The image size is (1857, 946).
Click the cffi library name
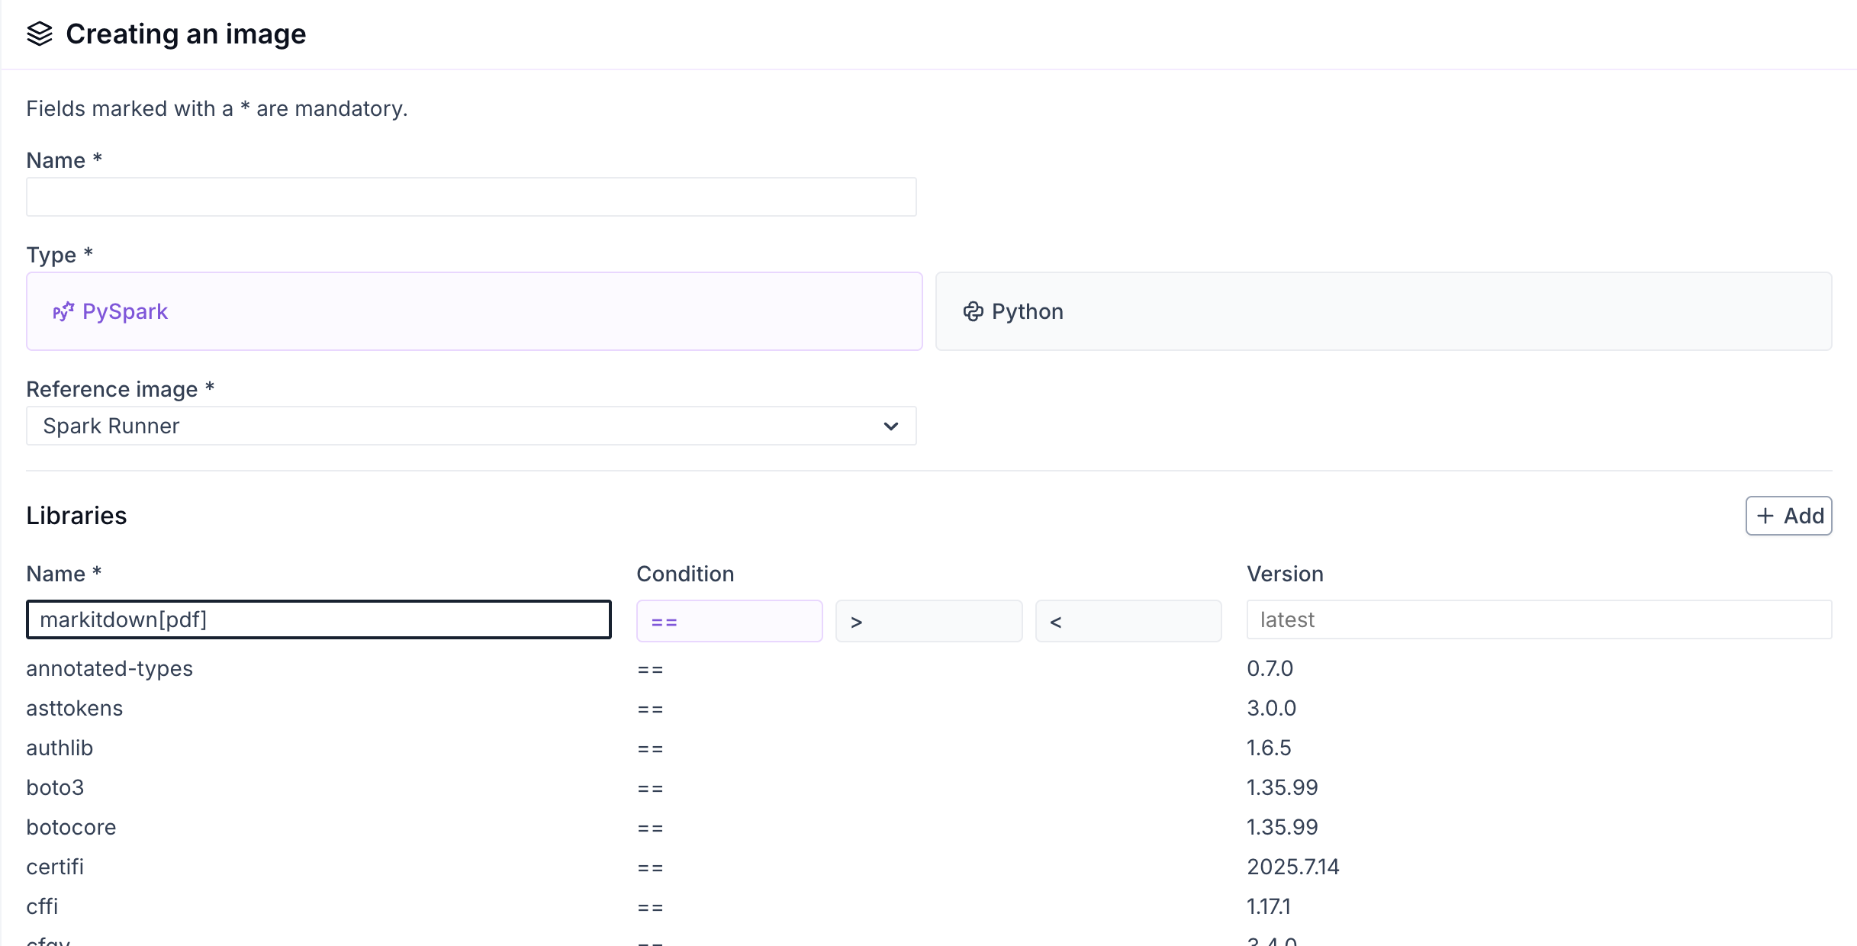click(x=42, y=906)
